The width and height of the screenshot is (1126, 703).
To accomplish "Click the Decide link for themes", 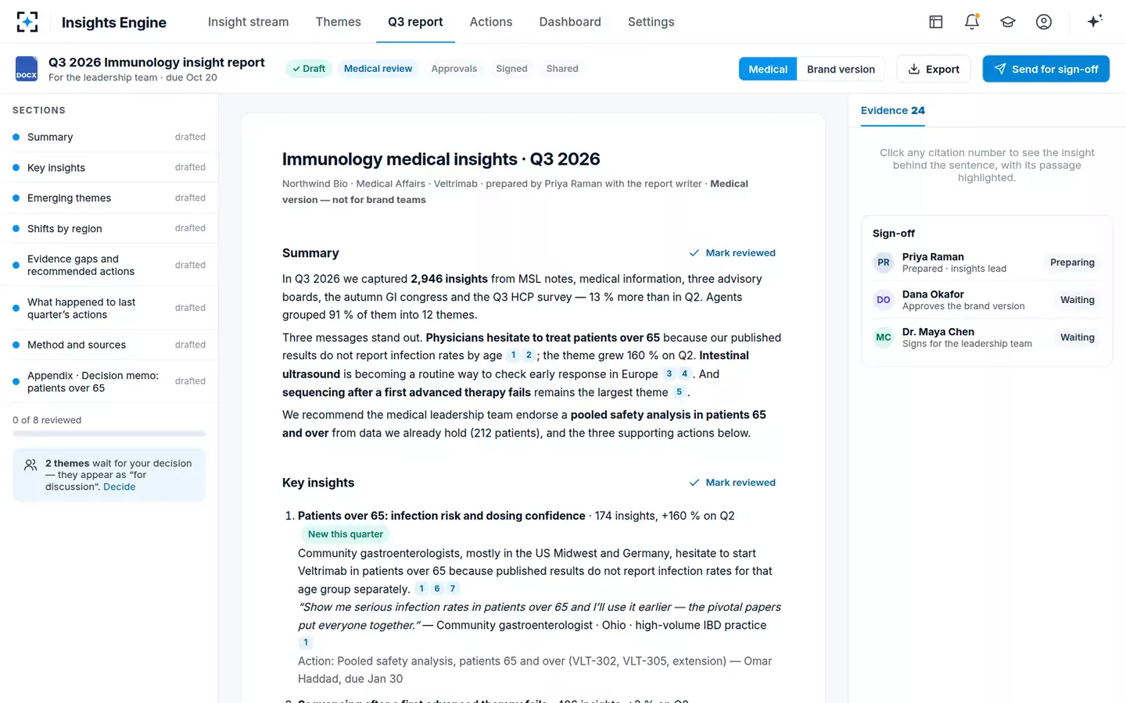I will (120, 487).
